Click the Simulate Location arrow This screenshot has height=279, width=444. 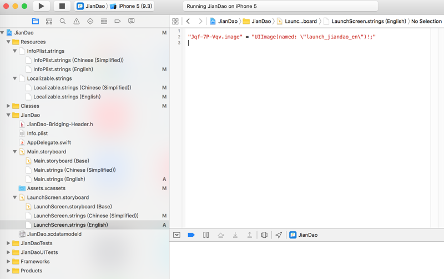[279, 235]
